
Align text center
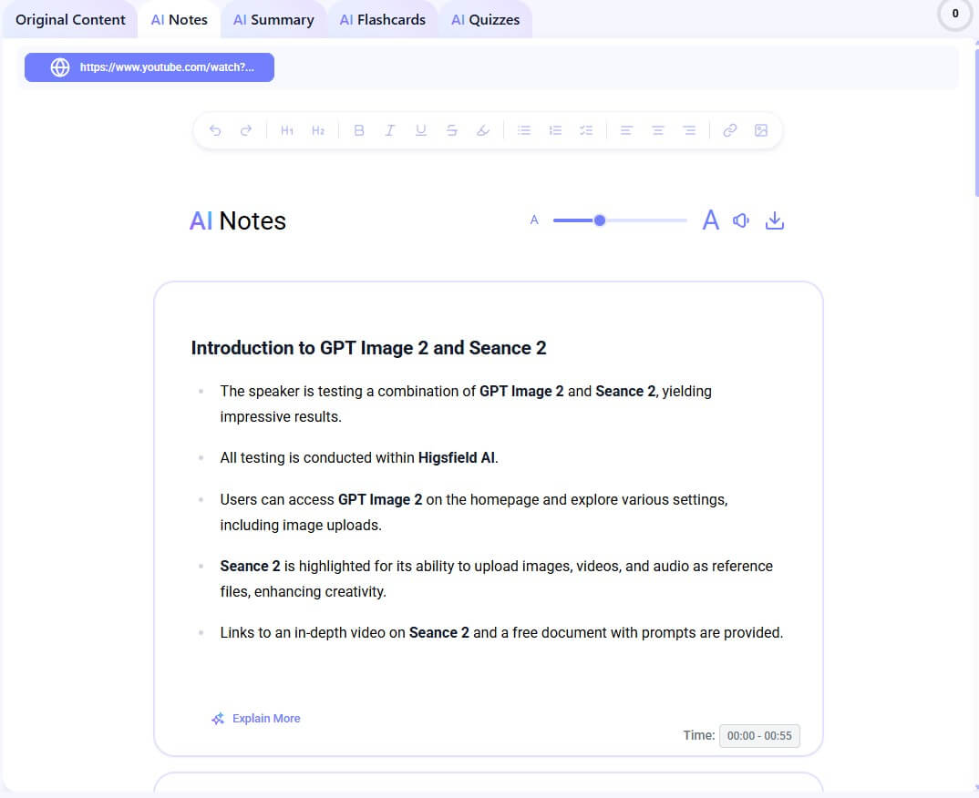coord(657,130)
